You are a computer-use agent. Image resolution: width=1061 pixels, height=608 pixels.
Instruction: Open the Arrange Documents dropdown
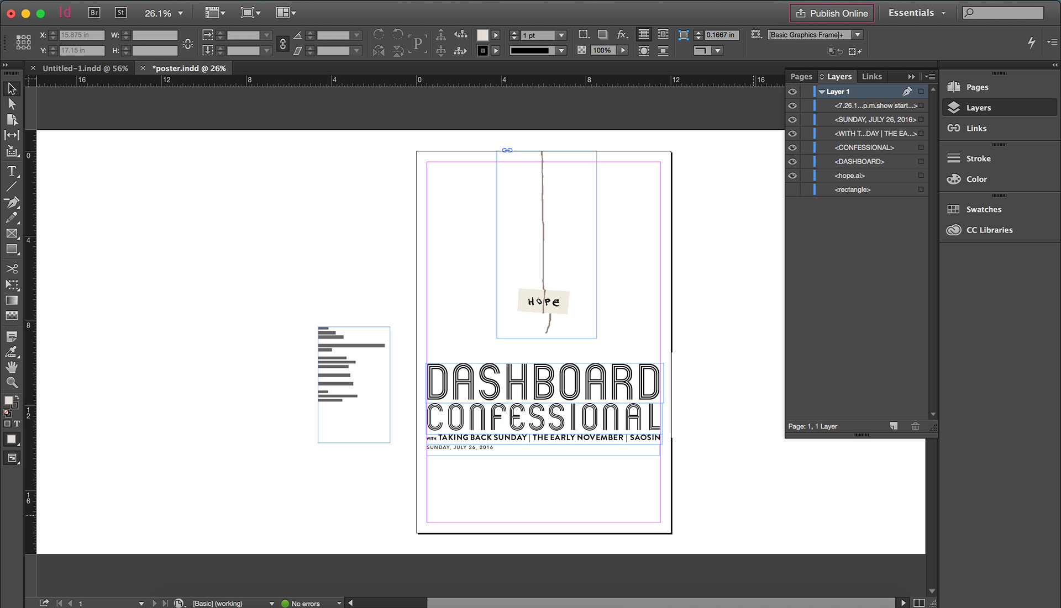point(286,13)
